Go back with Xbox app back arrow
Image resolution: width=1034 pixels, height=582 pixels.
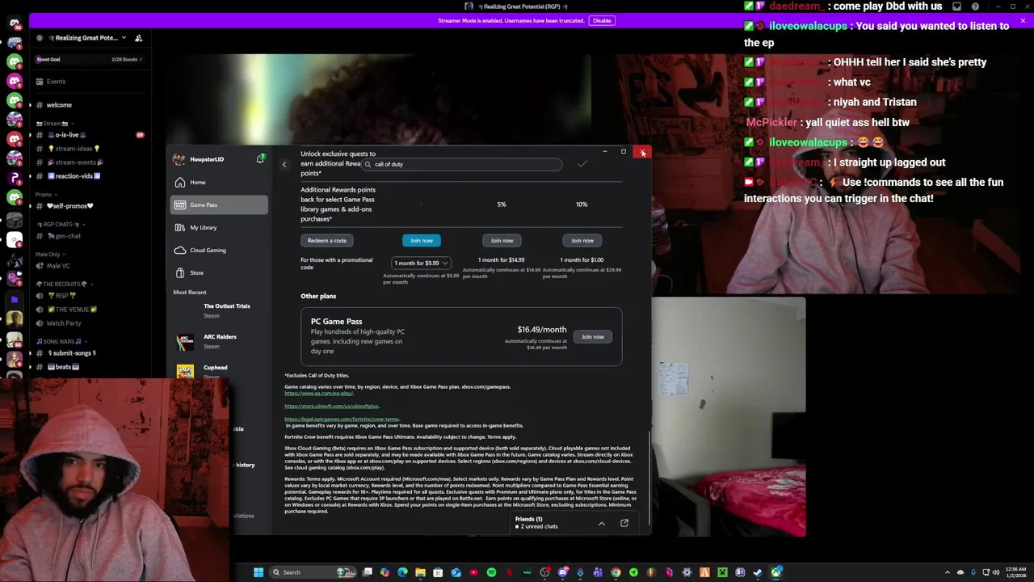point(284,164)
